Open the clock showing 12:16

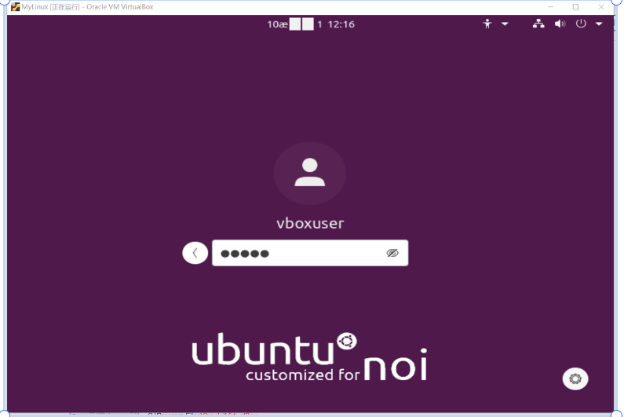coord(311,24)
